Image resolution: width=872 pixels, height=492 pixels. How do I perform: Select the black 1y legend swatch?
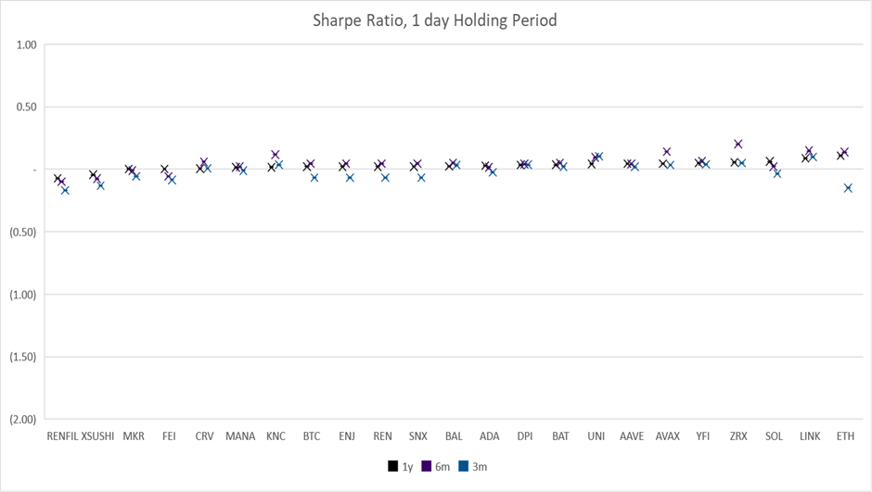pyautogui.click(x=393, y=466)
